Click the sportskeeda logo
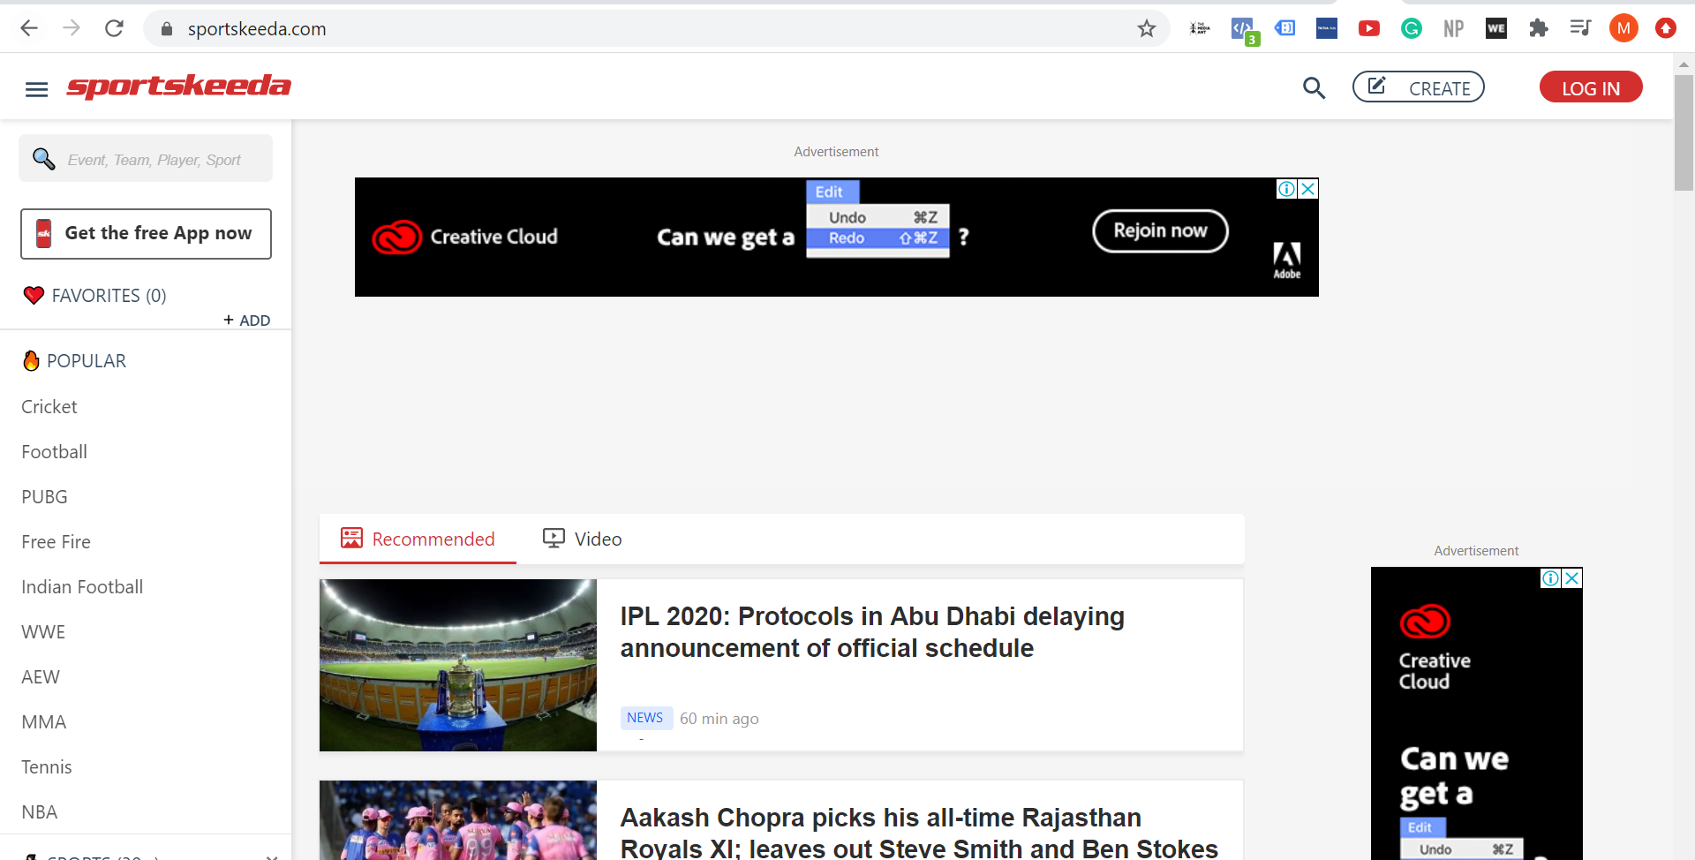The height and width of the screenshot is (860, 1695). (178, 87)
